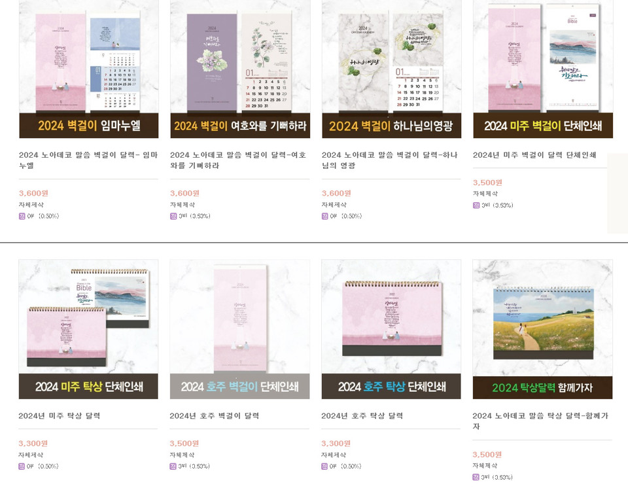Image resolution: width=628 pixels, height=496 pixels.
Task: Click the 2024년 미주 탁상 달력 title
Action: 60,416
